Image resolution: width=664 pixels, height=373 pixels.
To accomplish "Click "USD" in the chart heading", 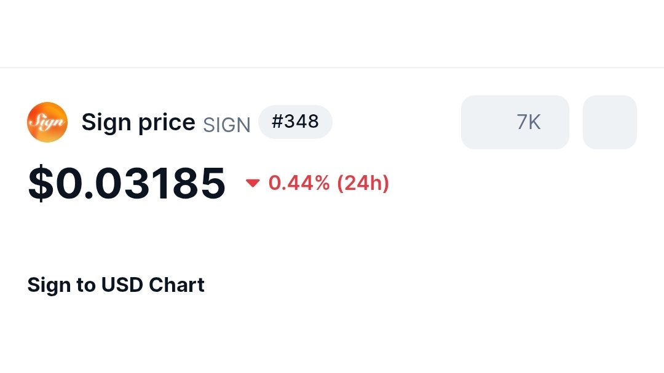I will pos(122,285).
